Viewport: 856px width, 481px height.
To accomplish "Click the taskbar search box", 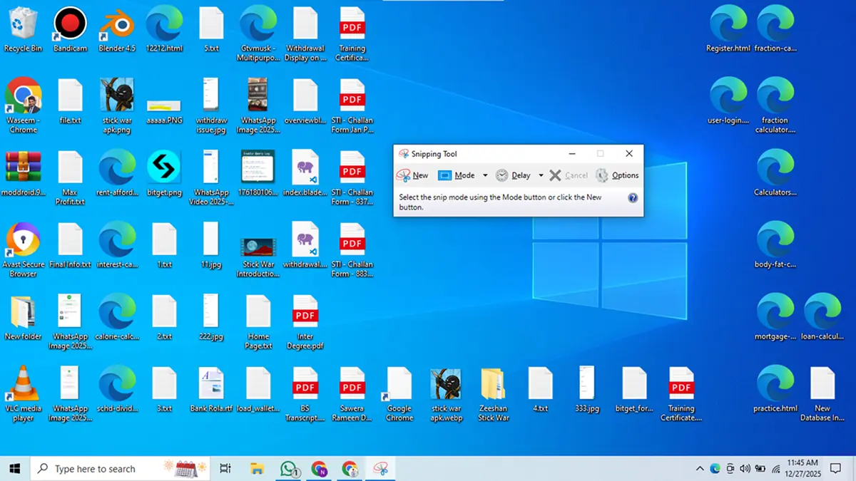I will tap(120, 468).
